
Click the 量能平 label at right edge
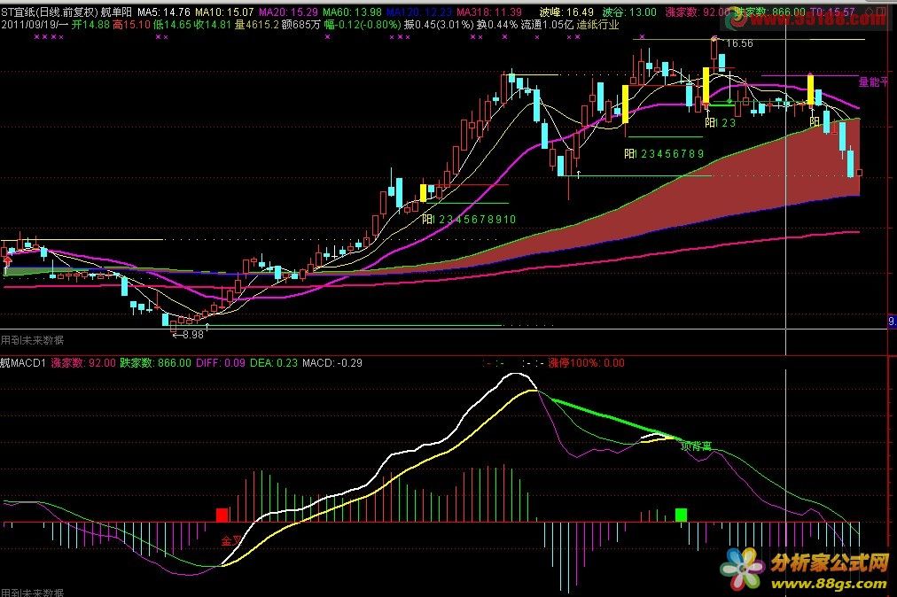(874, 82)
